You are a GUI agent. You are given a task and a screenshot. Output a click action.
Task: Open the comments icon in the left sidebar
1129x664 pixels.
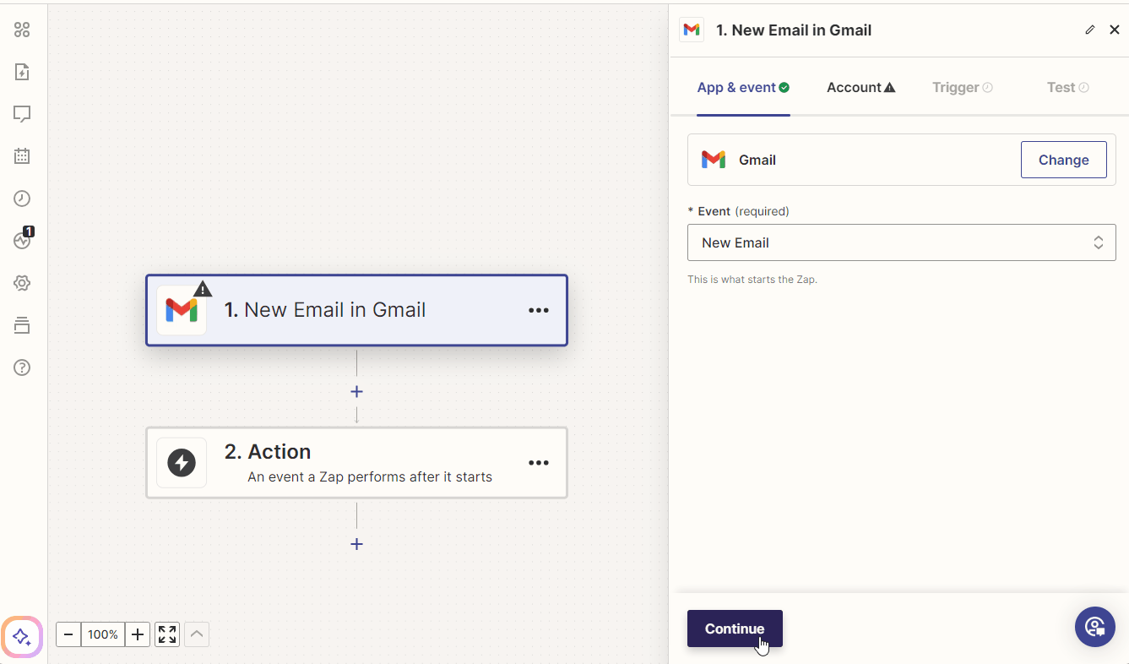(x=22, y=114)
